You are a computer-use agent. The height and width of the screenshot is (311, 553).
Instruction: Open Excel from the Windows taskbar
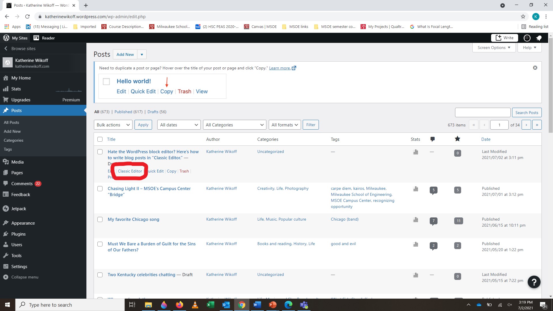point(210,305)
